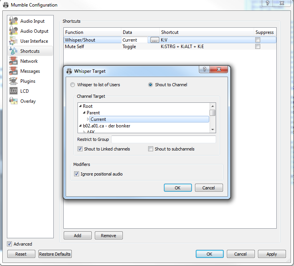
Task: Enable Shout to subchannels checkbox
Action: point(150,149)
